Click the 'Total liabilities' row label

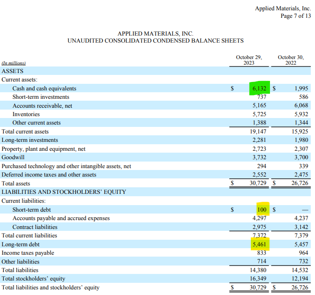[x=20, y=270]
